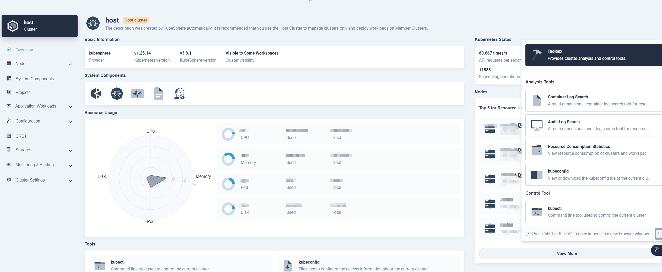Viewport: 662px width, 272px height.
Task: Click the kubectl terminal icon in Tools
Action: (x=100, y=265)
